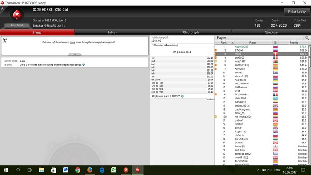The width and height of the screenshot is (311, 175).
Task: Open the taskbar search icon
Action: click(17, 170)
